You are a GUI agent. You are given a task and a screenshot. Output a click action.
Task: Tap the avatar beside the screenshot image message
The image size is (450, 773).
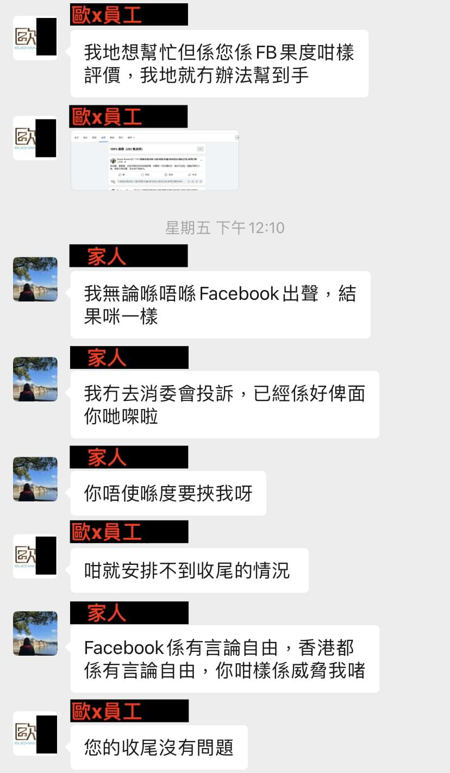[x=35, y=138]
